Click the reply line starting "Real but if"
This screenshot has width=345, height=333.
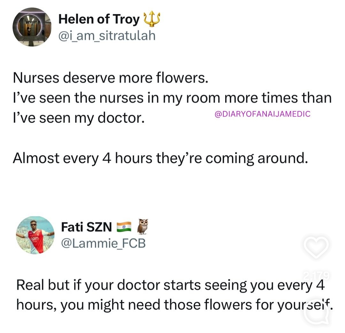[170, 285]
